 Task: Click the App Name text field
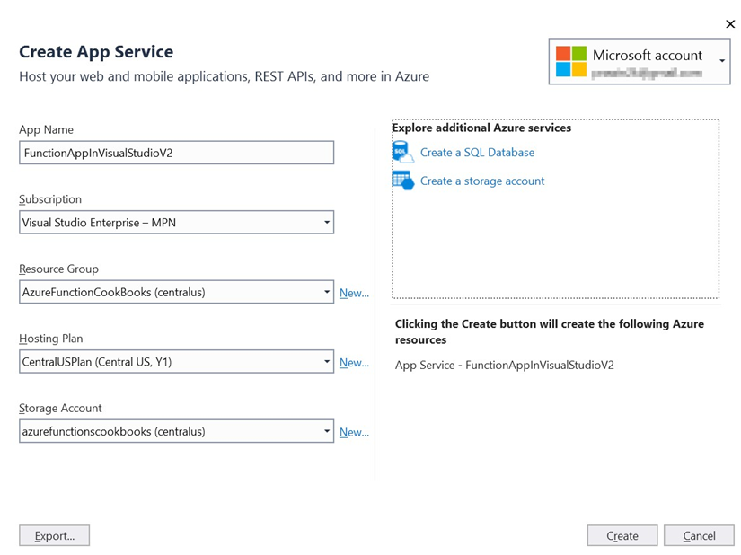[176, 153]
